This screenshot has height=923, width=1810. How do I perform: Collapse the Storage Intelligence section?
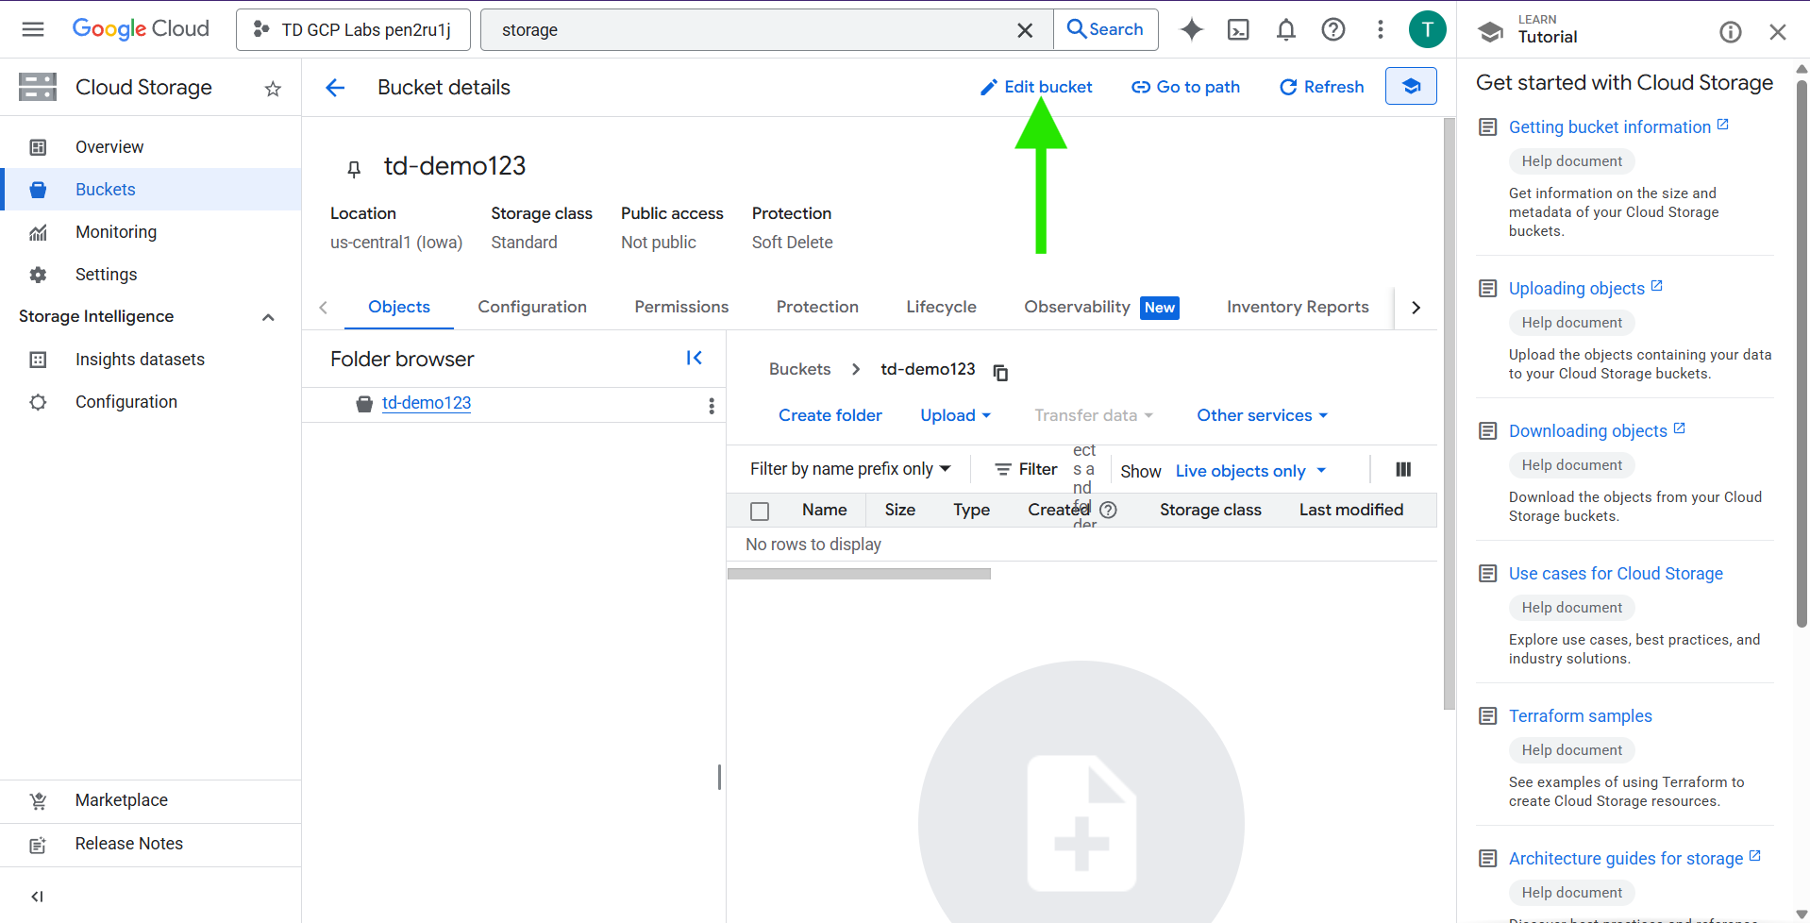pyautogui.click(x=268, y=317)
